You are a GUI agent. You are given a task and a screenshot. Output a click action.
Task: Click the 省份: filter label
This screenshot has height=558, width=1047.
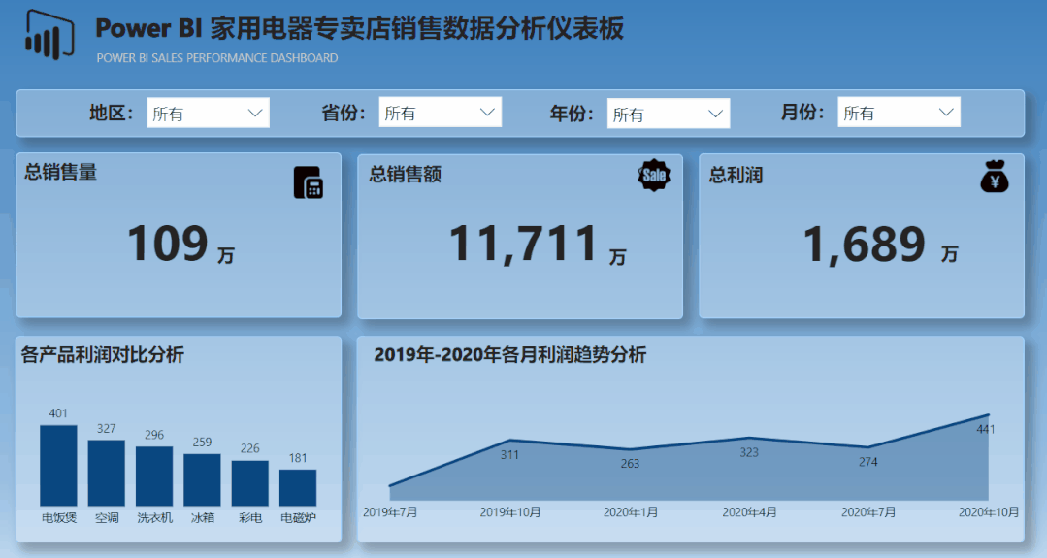344,113
